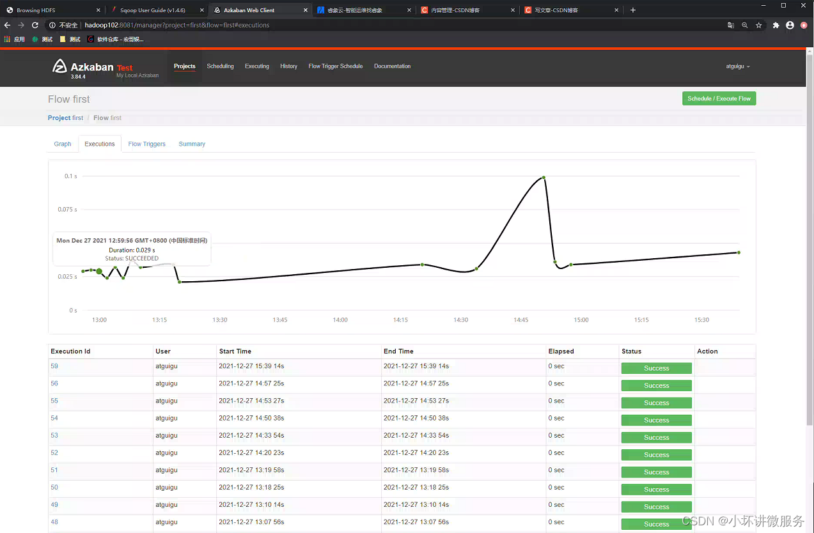
Task: Open the Executing nav item
Action: pos(257,66)
